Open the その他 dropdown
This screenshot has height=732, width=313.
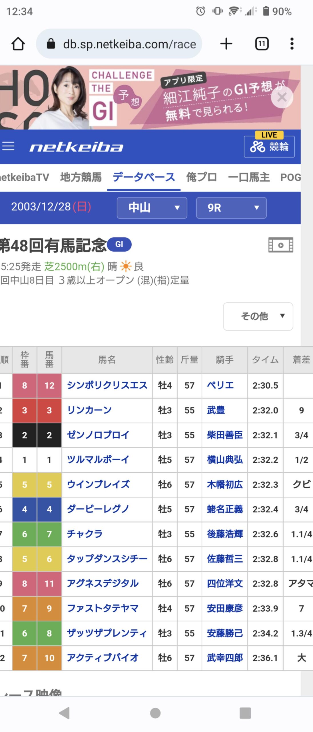[x=258, y=316]
